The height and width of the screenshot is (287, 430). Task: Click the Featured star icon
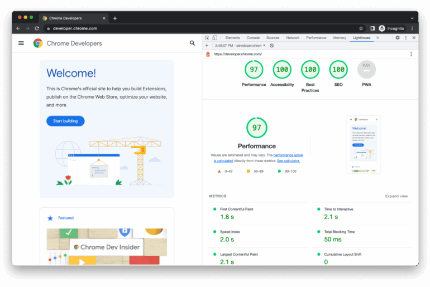click(x=50, y=218)
